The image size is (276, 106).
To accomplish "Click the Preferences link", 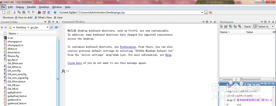I will (x=128, y=47).
